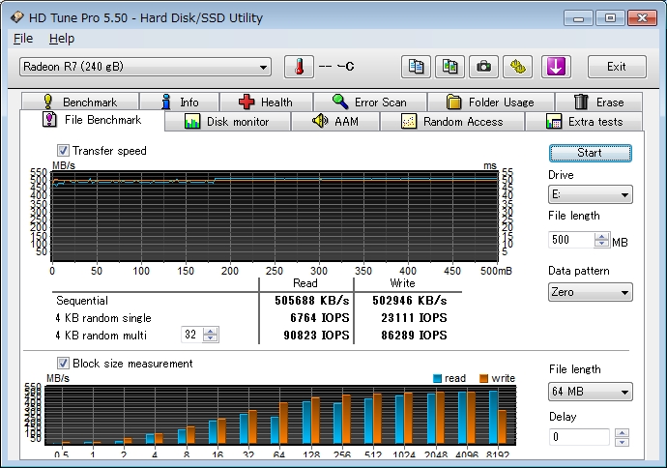Switch to the Error Scan tab
This screenshot has height=468, width=667.
coord(368,102)
